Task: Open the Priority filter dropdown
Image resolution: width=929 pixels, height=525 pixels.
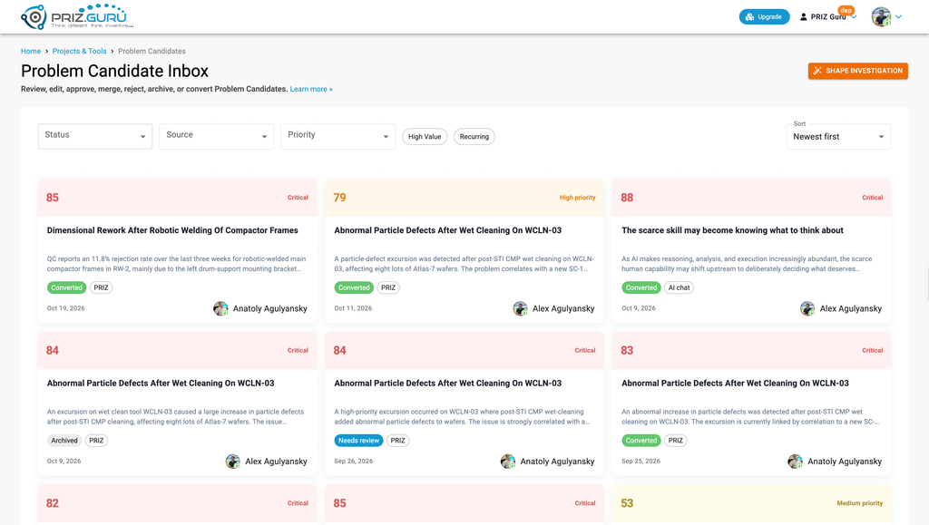Action: 337,136
